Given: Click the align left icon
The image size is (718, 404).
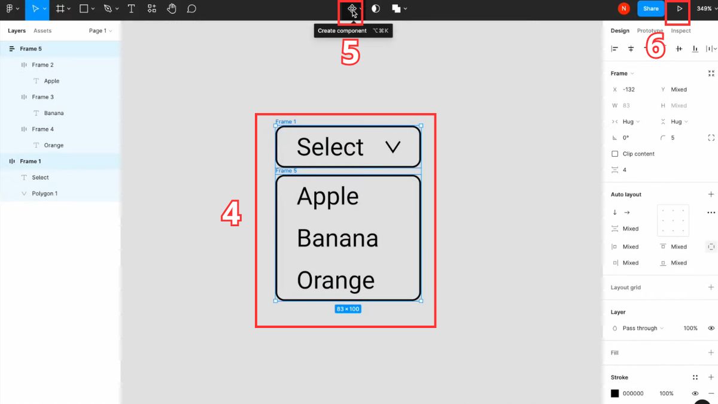Looking at the screenshot, I should [614, 48].
